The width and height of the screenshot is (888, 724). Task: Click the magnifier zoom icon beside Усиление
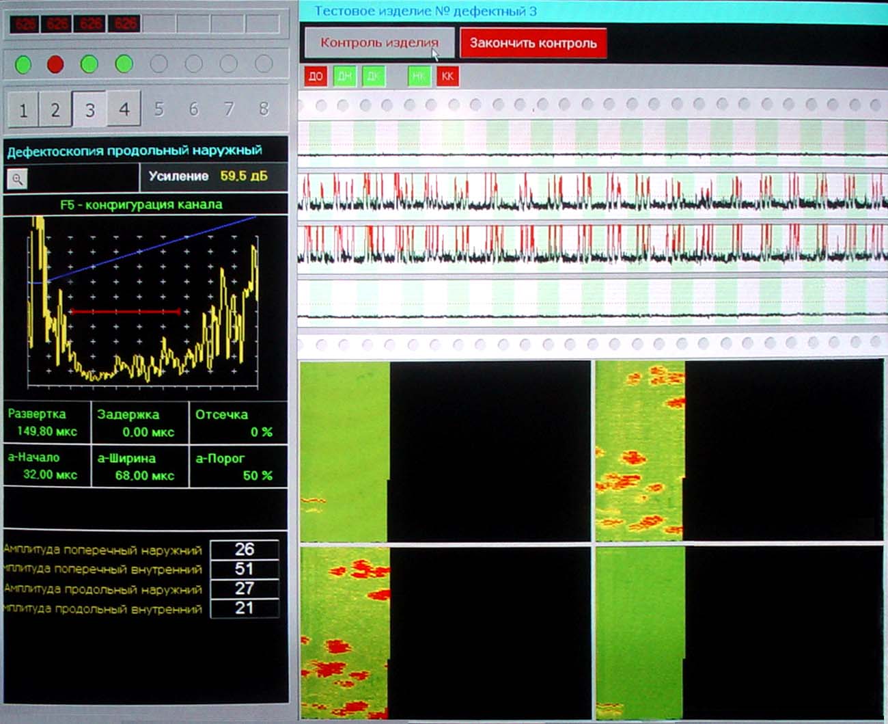click(18, 179)
